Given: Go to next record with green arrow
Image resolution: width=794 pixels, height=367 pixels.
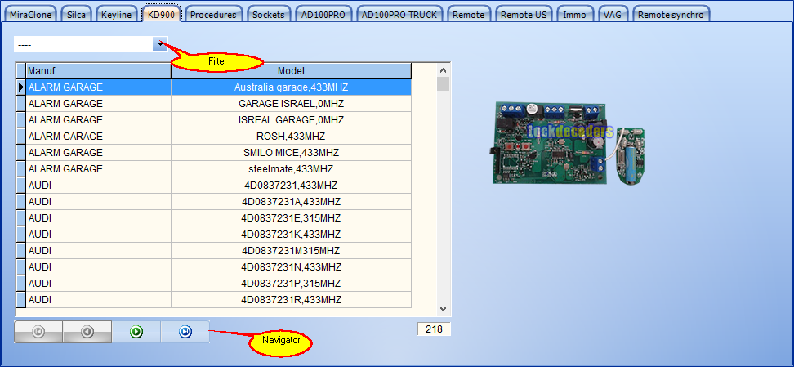Looking at the screenshot, I should click(136, 332).
